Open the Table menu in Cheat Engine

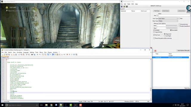pos(129,4)
